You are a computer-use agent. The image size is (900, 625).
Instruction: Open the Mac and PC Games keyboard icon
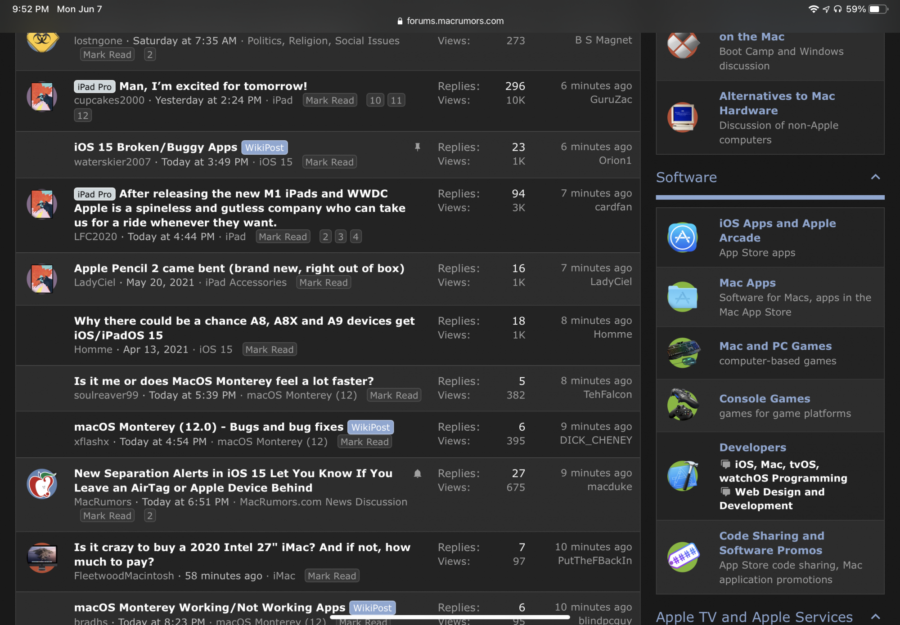683,353
